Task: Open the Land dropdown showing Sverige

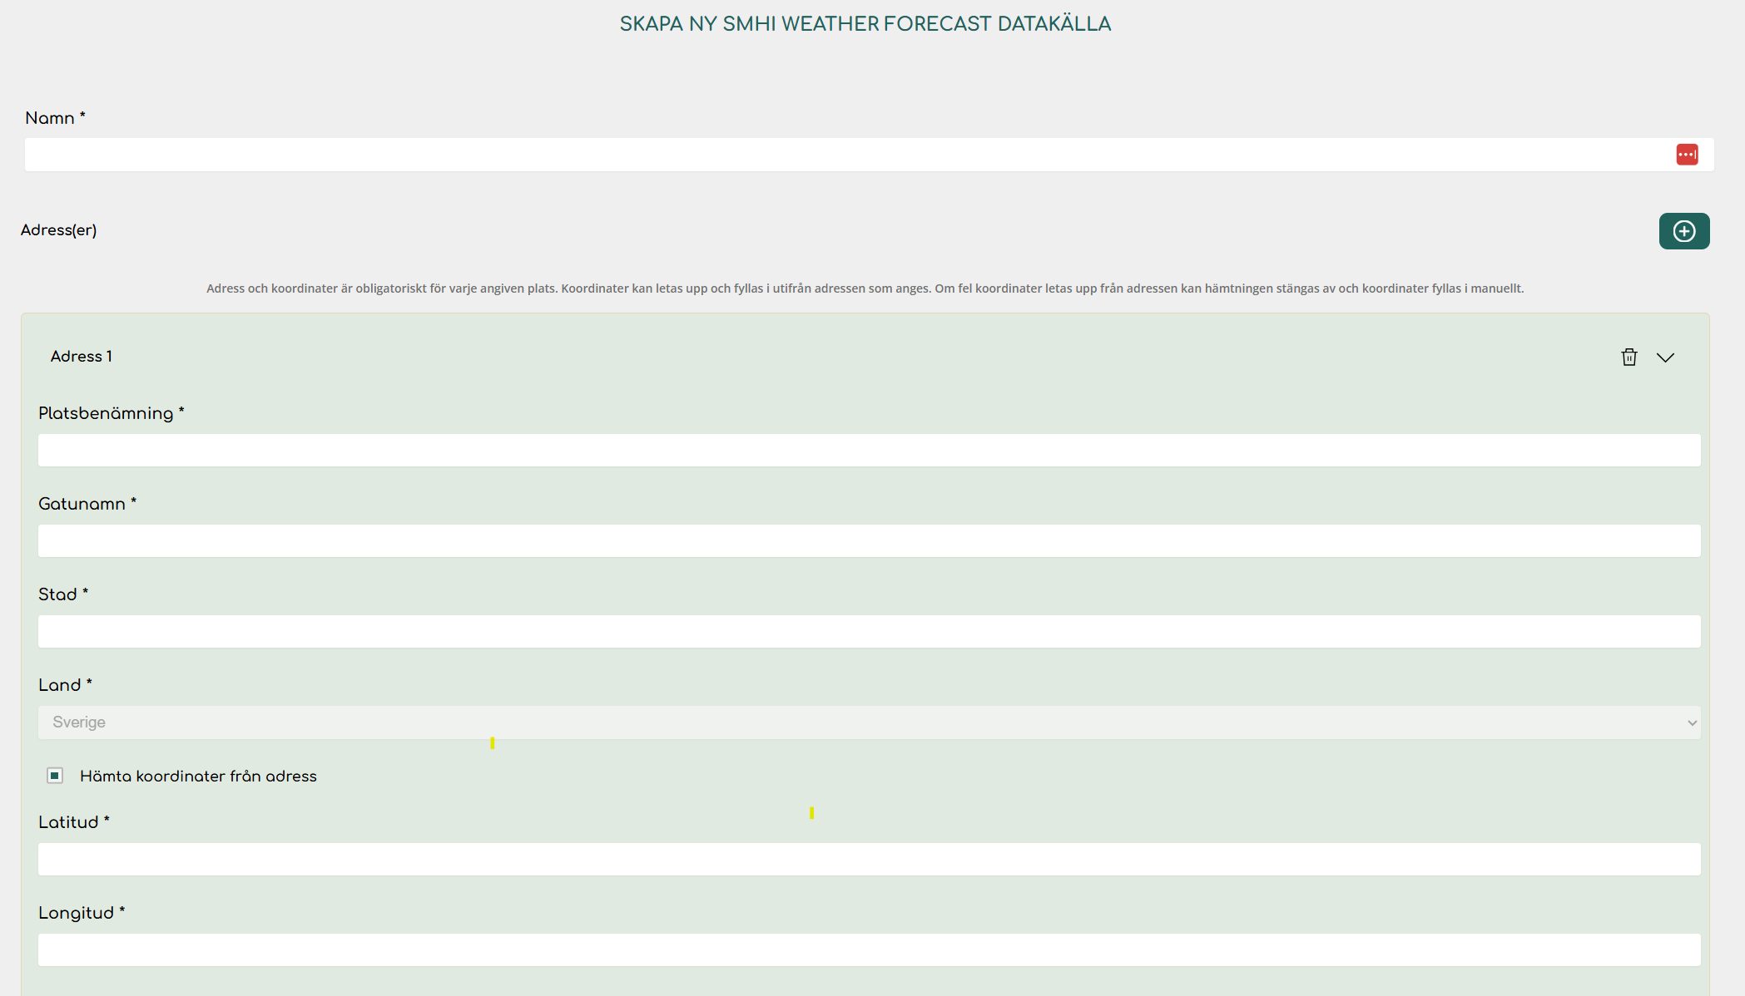Action: (x=869, y=722)
